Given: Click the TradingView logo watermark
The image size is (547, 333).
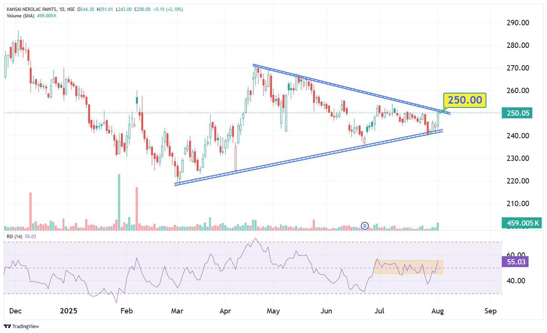Looking at the screenshot, I should pos(21,326).
